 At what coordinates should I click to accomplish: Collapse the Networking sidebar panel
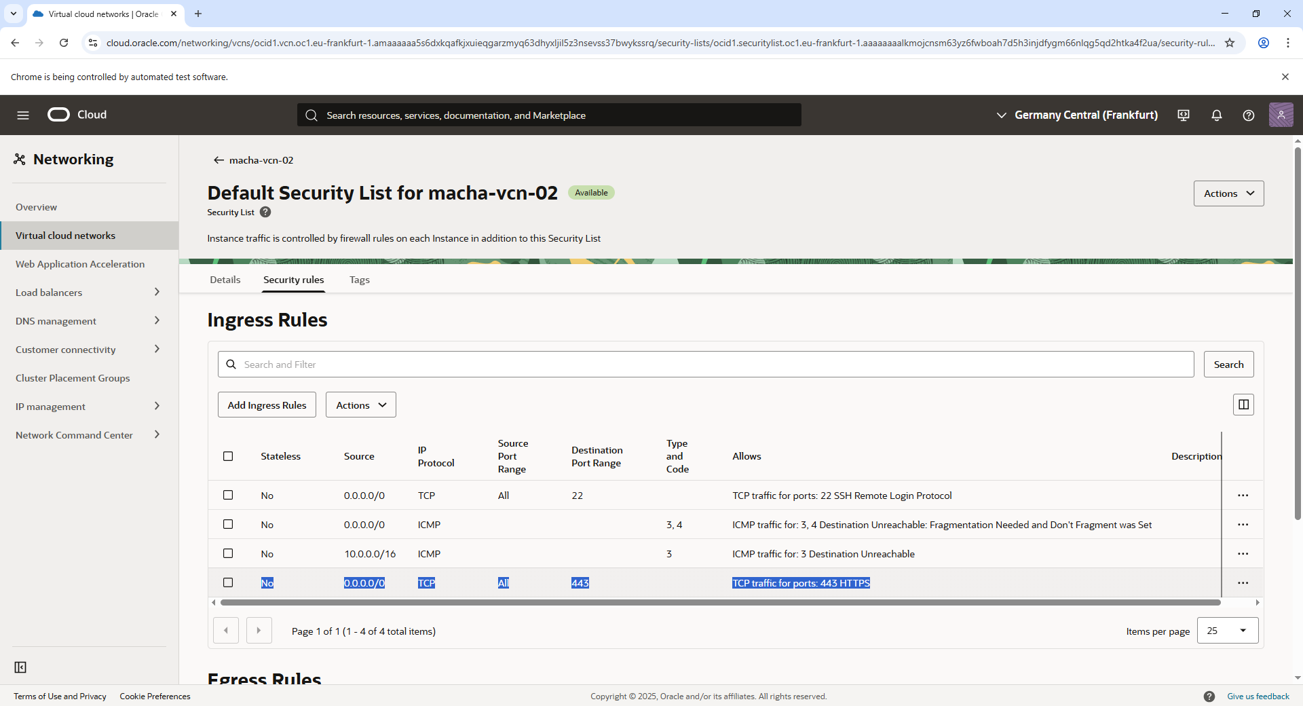(20, 667)
